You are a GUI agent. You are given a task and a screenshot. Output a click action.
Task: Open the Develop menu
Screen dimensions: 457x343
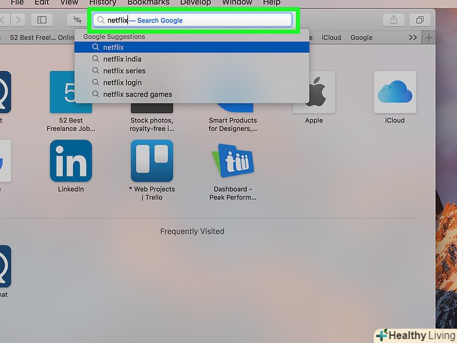coord(196,3)
